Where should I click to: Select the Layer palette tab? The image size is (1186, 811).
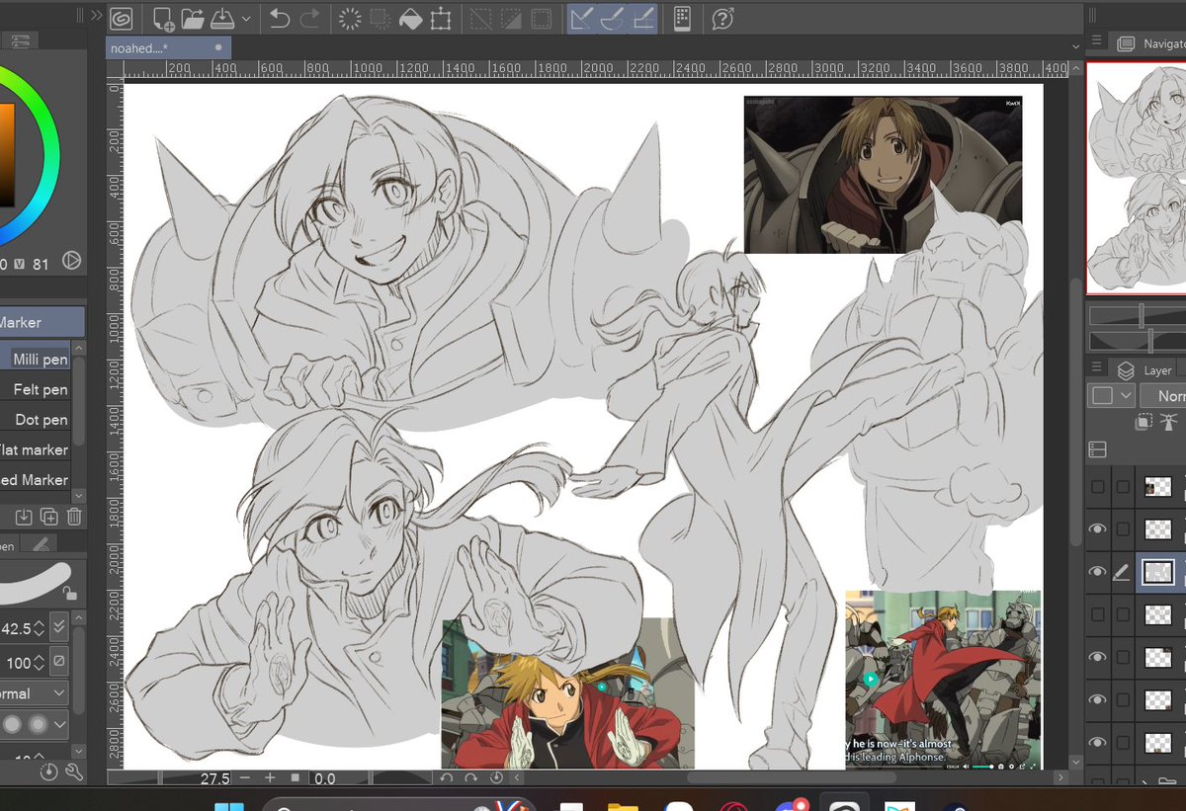[1144, 370]
